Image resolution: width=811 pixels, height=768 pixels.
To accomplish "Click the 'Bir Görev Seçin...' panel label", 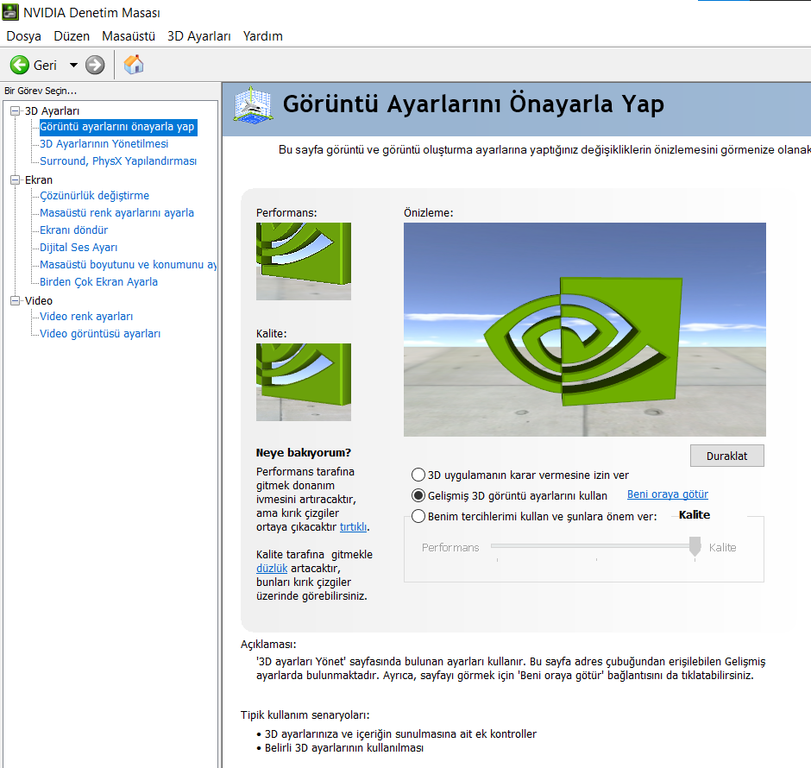I will coord(41,91).
